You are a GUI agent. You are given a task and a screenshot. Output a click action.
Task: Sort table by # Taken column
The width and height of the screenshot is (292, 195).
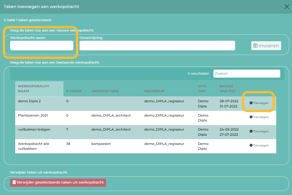74,91
